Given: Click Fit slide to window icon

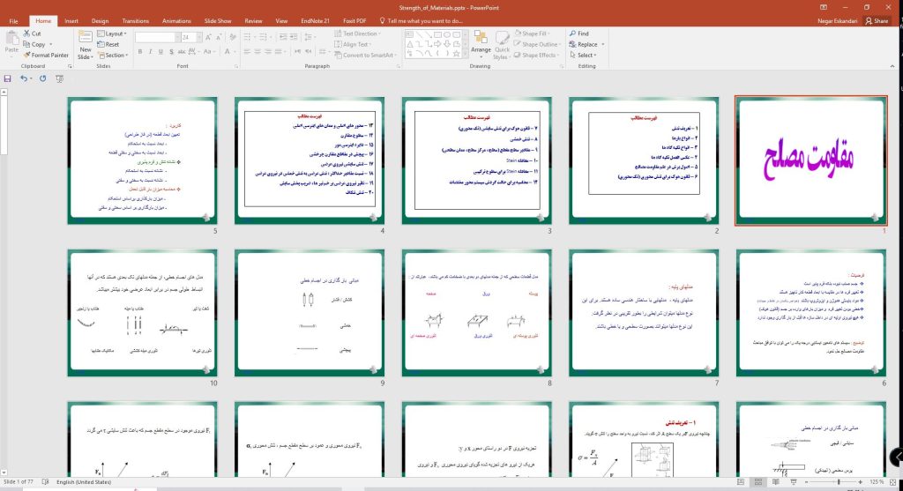Looking at the screenshot, I should [893, 482].
